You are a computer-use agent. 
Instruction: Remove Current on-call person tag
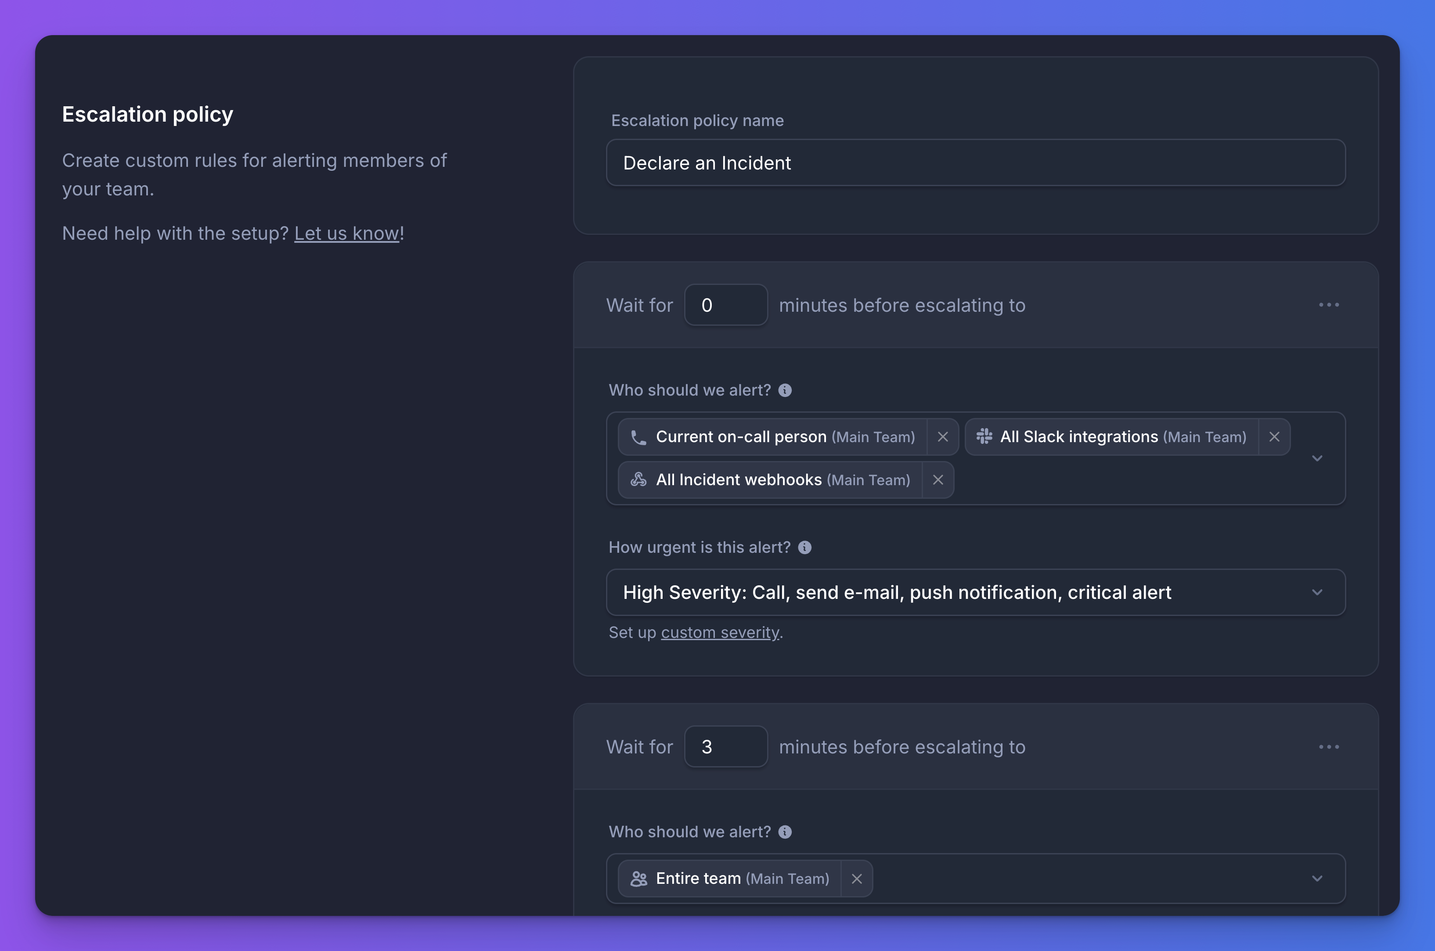[942, 437]
